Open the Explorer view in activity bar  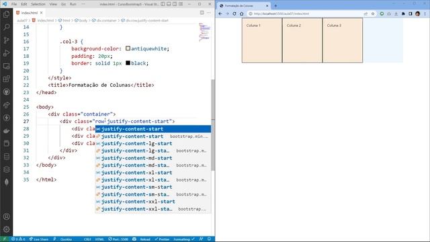[6, 14]
